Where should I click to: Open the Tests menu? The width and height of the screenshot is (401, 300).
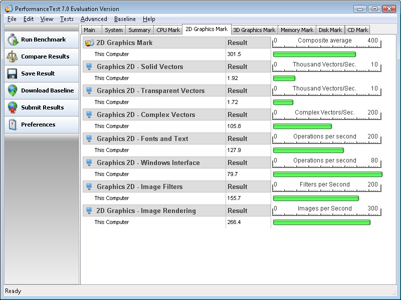[x=67, y=19]
